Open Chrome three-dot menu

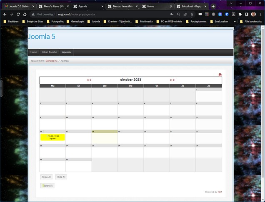pyautogui.click(x=260, y=14)
